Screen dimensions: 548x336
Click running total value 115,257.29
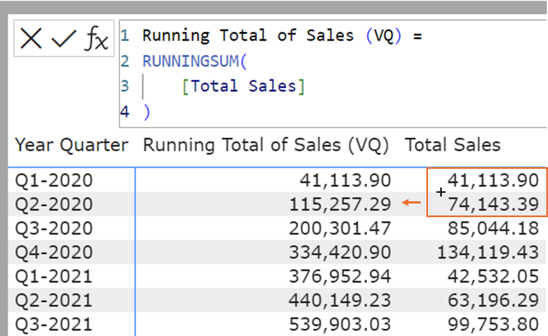tap(340, 204)
